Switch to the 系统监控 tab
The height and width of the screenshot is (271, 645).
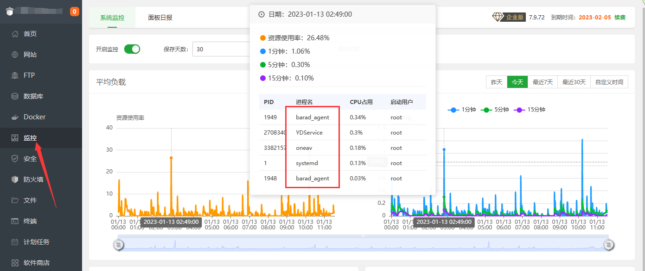coord(112,18)
